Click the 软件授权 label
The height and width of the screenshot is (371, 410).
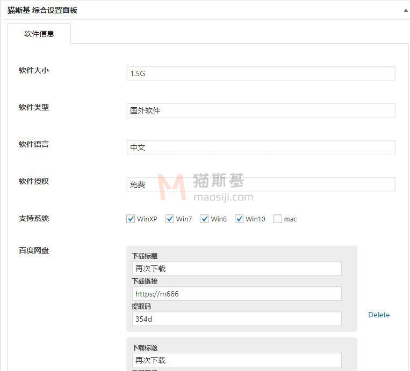34,182
